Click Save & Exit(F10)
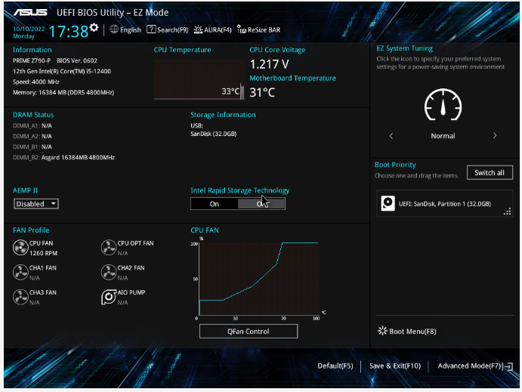 [395, 366]
